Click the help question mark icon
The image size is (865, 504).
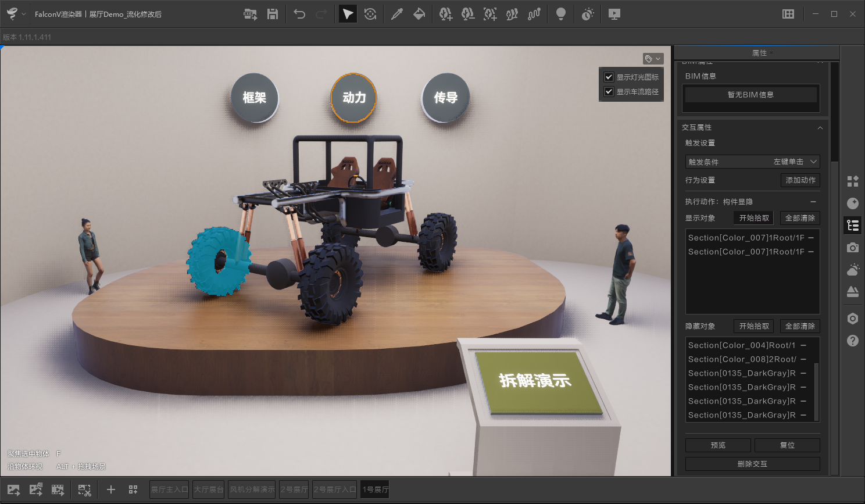point(853,341)
